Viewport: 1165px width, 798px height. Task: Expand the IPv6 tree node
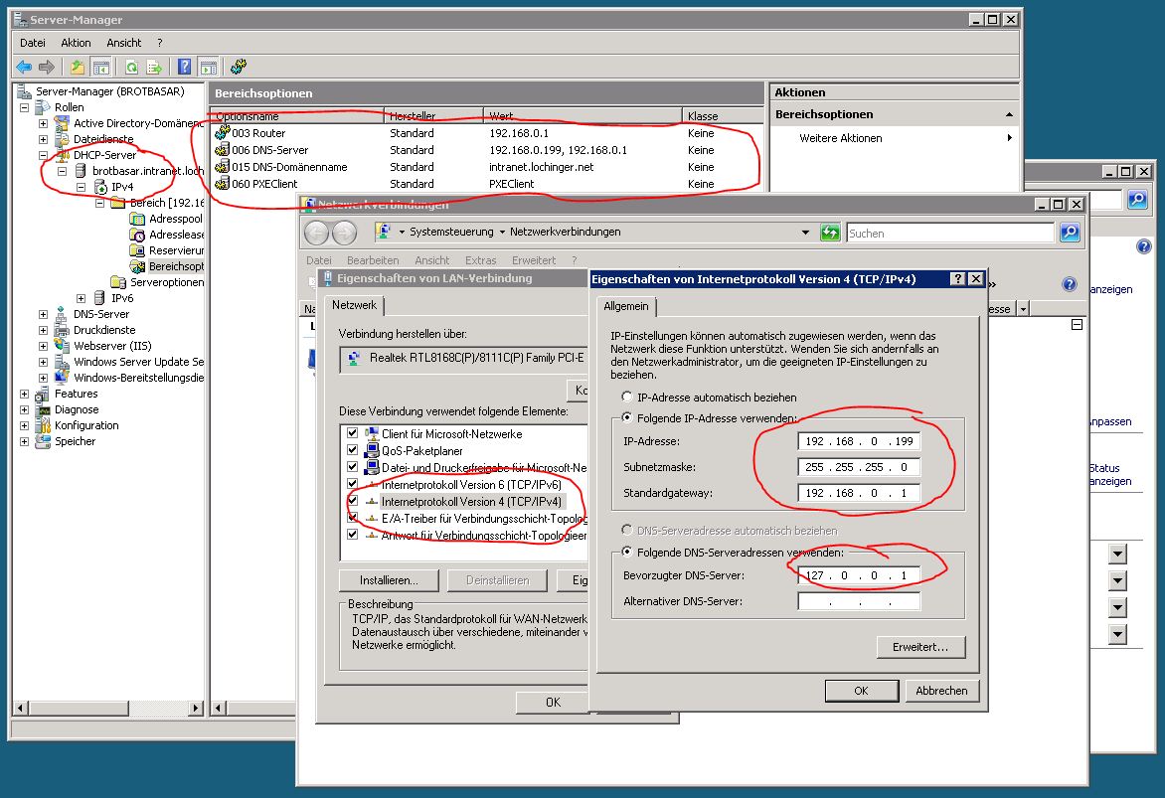[81, 298]
